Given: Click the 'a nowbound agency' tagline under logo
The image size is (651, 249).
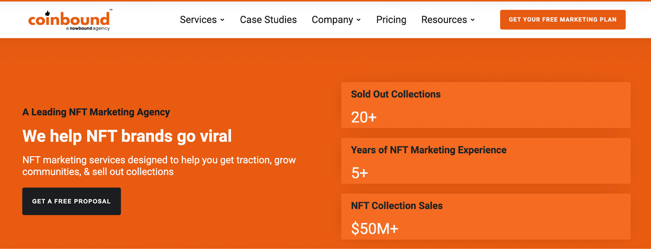Looking at the screenshot, I should (88, 29).
